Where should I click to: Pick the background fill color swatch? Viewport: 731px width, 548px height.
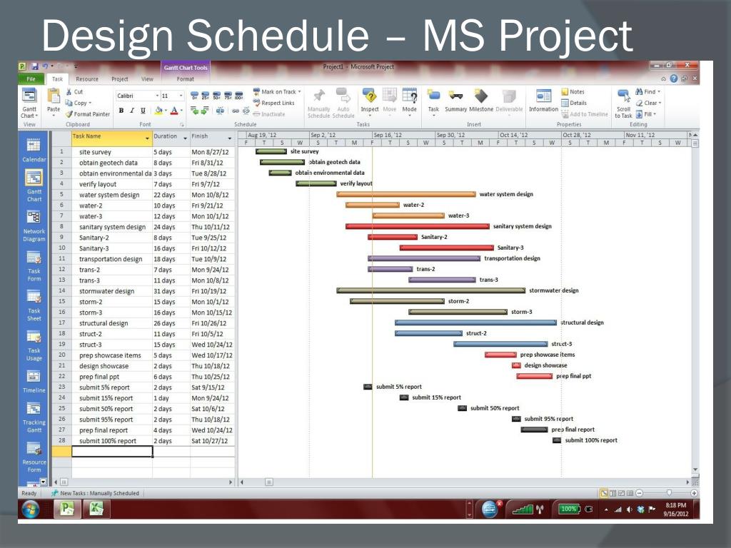pos(159,111)
